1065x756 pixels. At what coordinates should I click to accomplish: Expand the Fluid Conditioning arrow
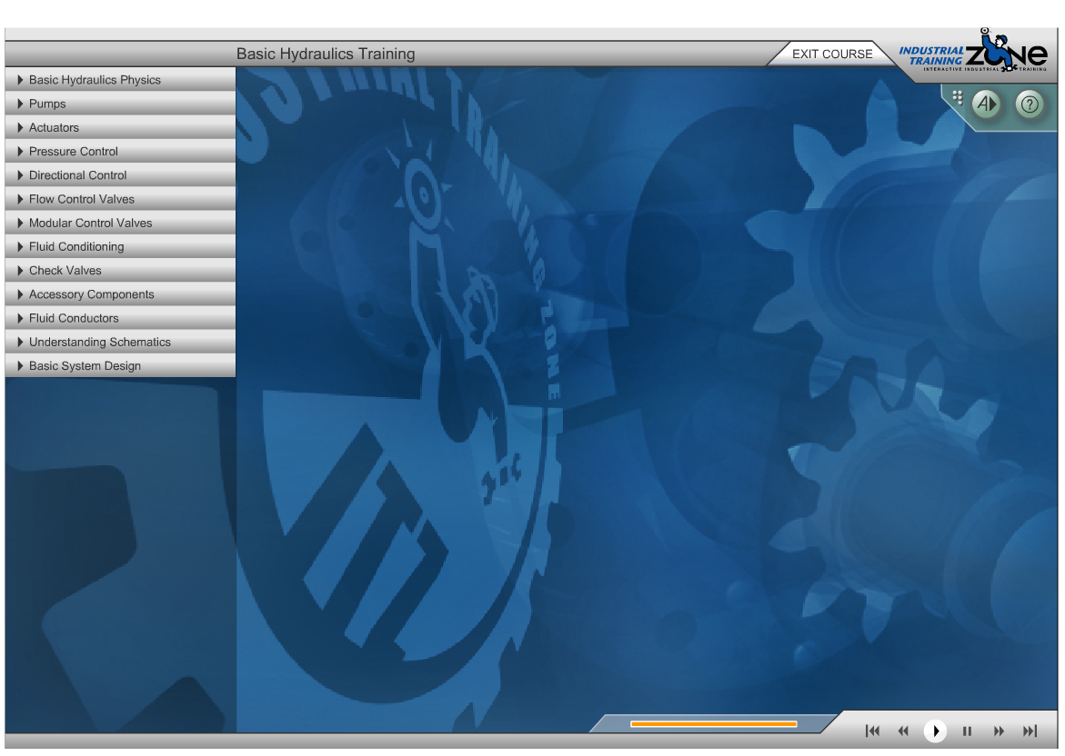pos(20,245)
